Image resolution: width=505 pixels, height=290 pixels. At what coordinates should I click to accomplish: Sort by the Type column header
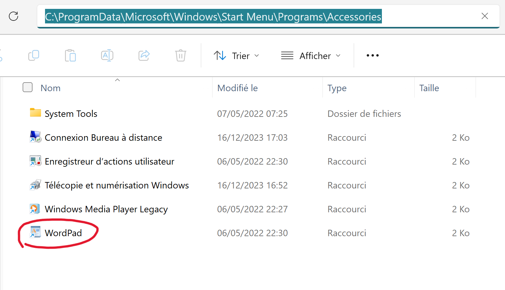point(337,88)
